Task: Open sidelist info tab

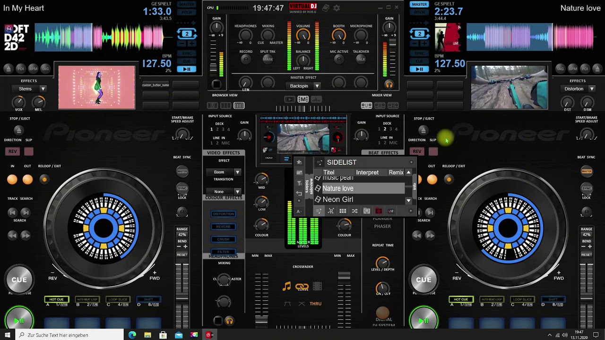Action: point(415,187)
